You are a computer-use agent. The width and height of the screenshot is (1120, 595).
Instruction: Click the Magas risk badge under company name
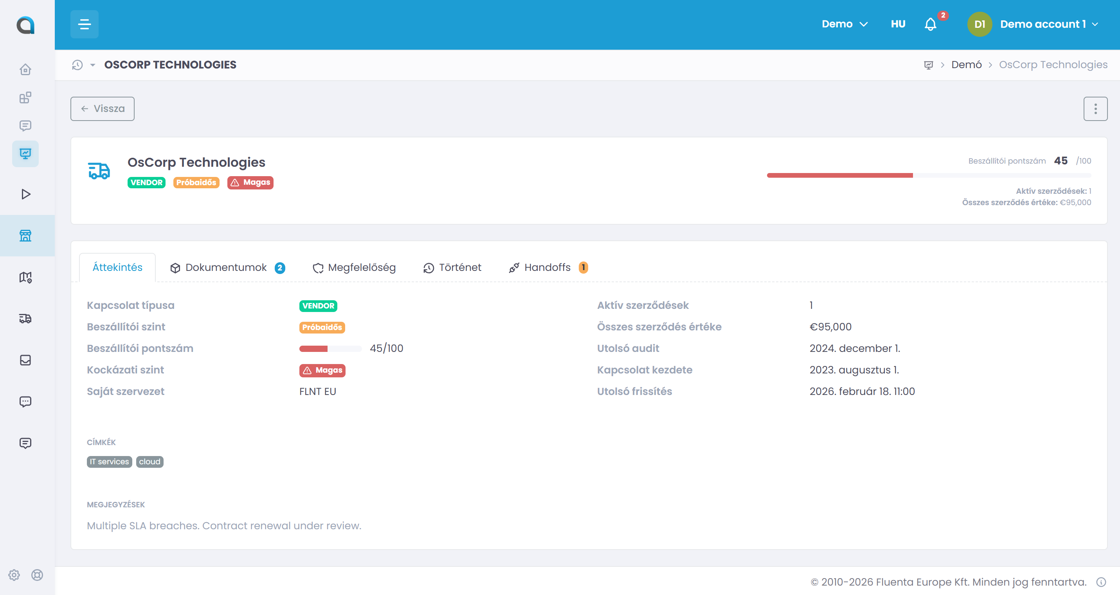click(250, 182)
